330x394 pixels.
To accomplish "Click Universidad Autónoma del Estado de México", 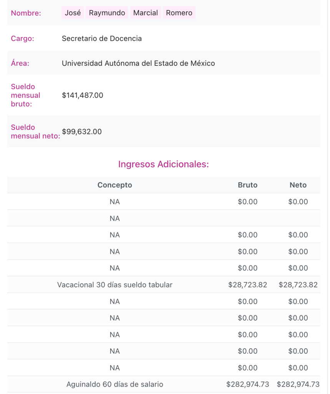I will (138, 63).
